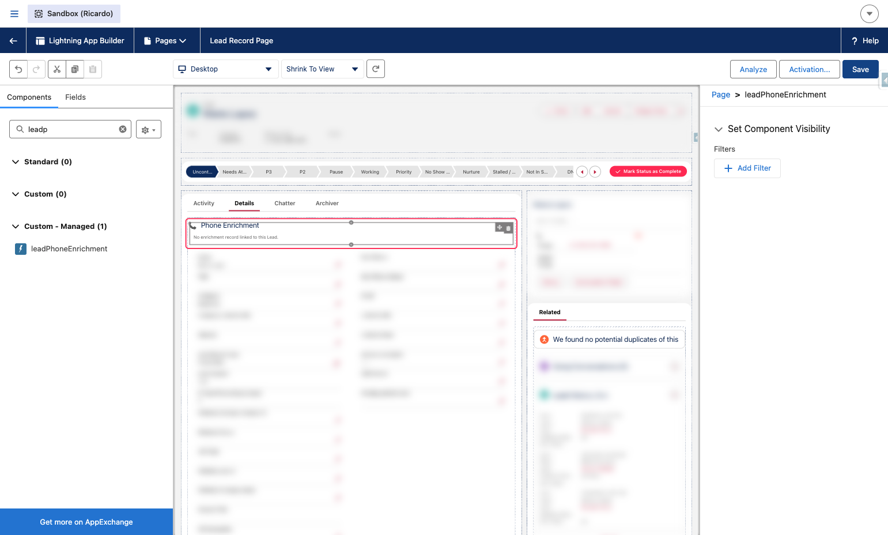
Task: Open the Desktop form factor dropdown
Action: [x=225, y=69]
